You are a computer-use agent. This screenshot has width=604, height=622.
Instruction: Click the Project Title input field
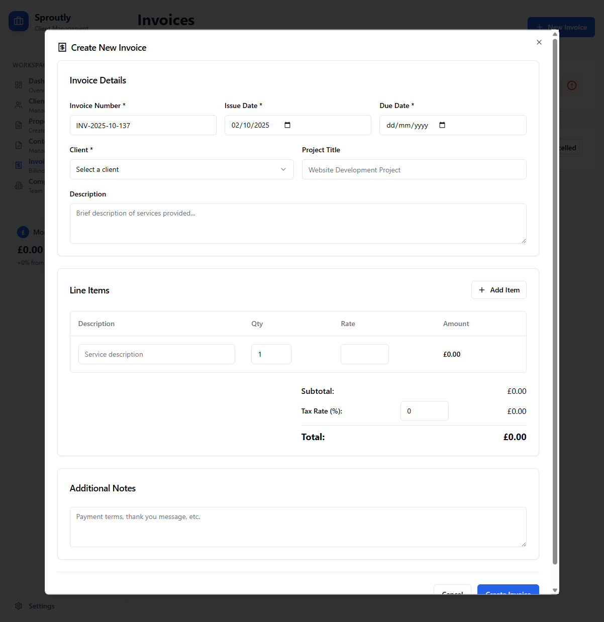coord(414,169)
